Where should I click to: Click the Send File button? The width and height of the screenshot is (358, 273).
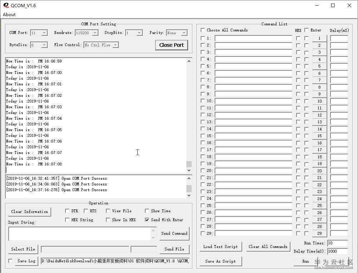175,249
